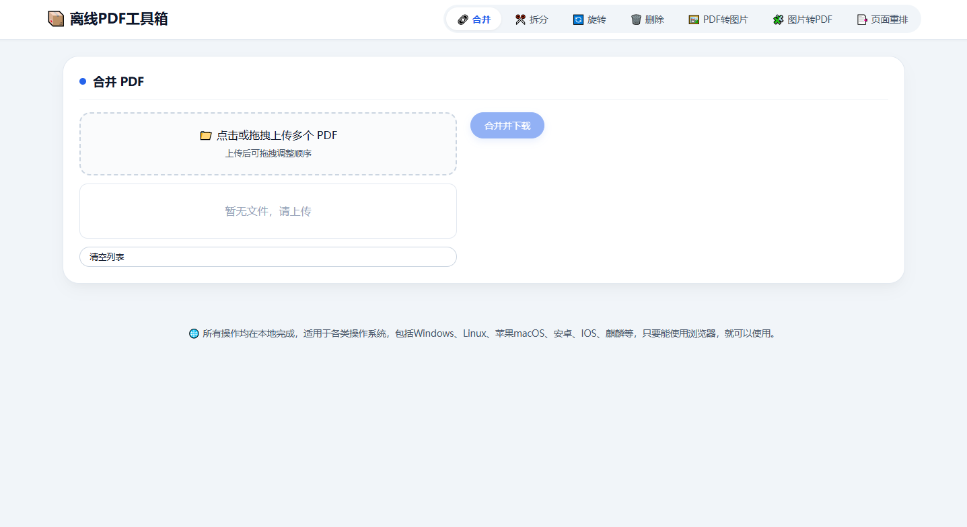Screen dimensions: 967x527
Task: Click the rotate icon on the 旋转 tab
Action: (x=578, y=19)
